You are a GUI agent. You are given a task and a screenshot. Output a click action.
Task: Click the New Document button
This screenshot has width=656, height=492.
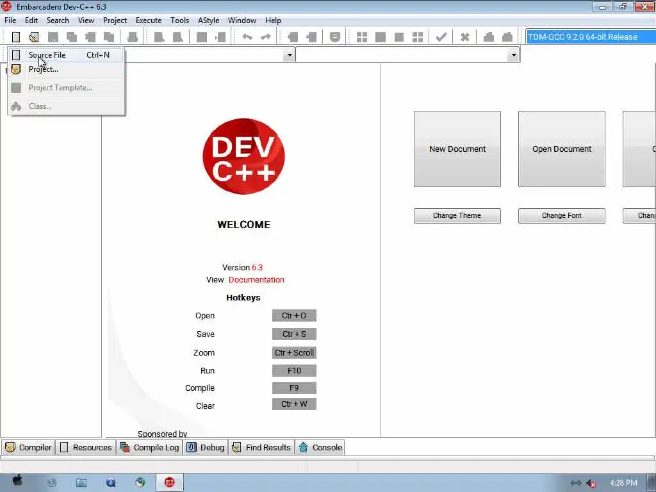[x=457, y=149]
